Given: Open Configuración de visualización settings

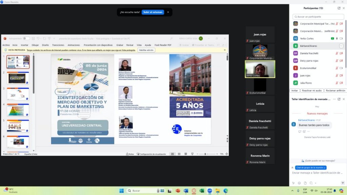Looking at the screenshot, I should tap(151, 154).
